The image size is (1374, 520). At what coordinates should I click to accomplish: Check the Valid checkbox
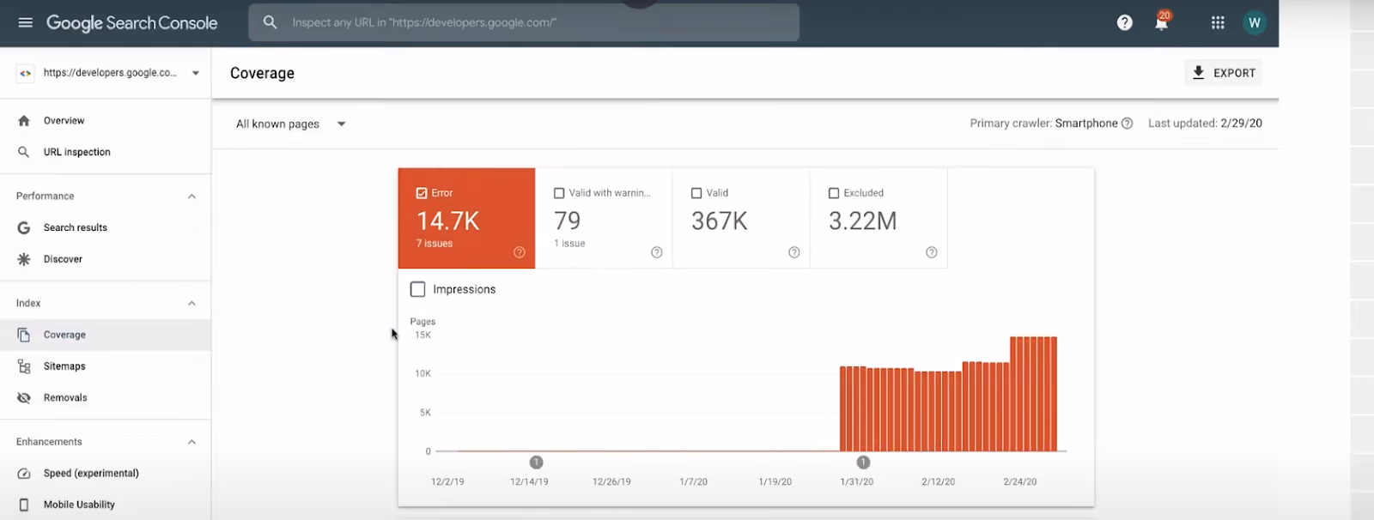click(x=696, y=193)
